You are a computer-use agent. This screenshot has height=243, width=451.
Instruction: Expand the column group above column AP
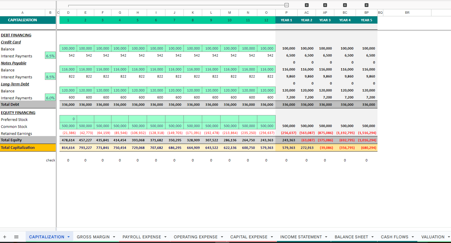pyautogui.click(x=325, y=5)
